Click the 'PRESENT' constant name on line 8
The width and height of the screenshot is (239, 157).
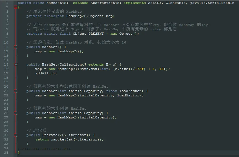point(96,34)
